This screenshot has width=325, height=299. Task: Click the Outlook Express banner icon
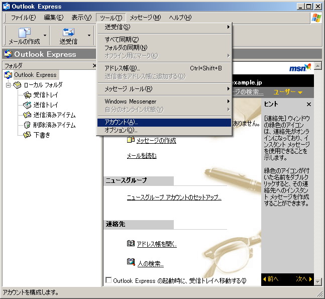(9, 54)
